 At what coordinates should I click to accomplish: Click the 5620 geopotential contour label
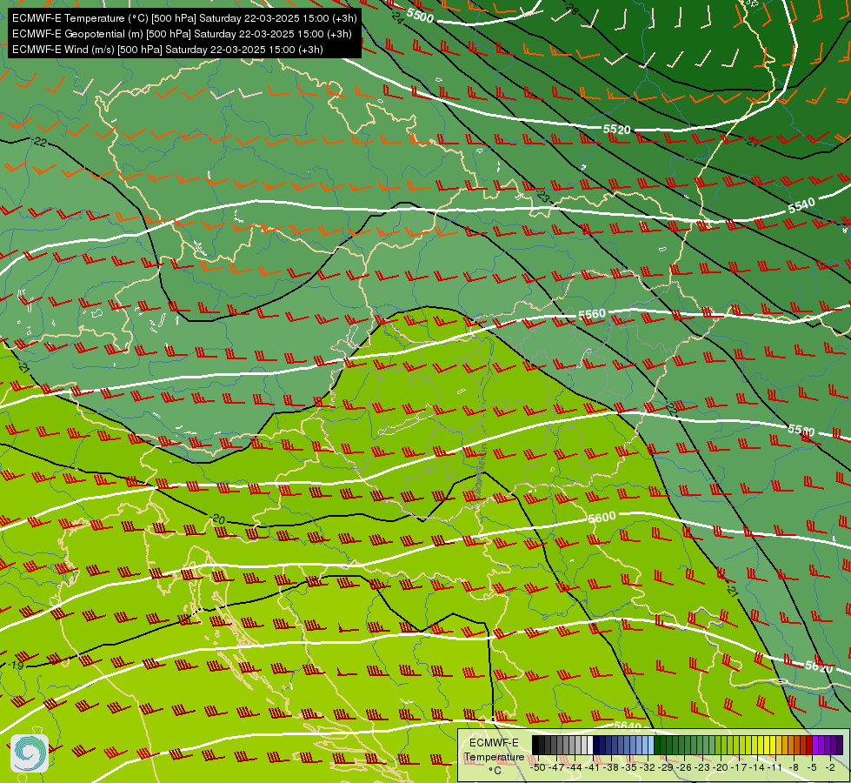click(x=819, y=666)
